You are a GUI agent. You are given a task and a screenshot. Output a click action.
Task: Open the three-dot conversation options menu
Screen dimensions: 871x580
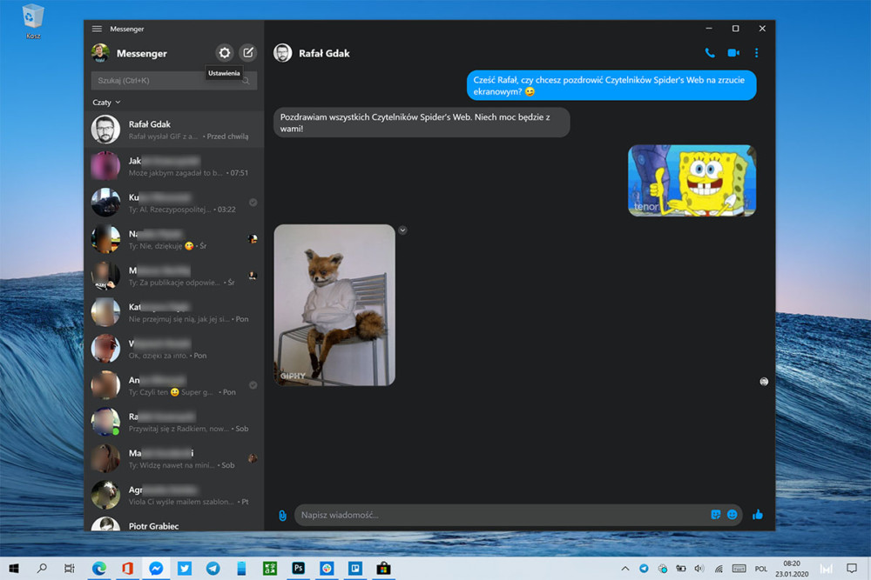[756, 53]
